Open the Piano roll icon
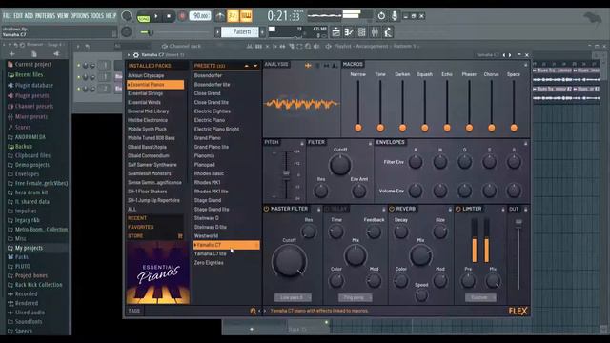This screenshot has width=610, height=343. [x=349, y=32]
